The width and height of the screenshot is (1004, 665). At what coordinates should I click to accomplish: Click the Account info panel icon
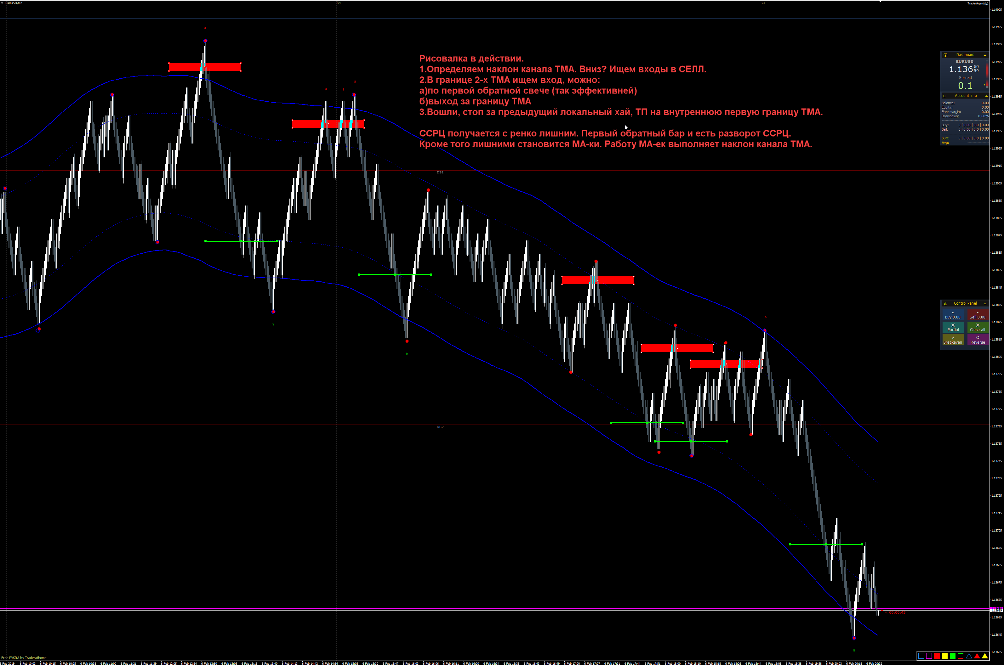coord(944,96)
